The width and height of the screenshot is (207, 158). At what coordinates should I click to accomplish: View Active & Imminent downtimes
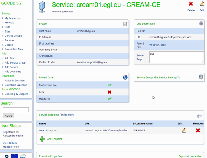click(15, 81)
